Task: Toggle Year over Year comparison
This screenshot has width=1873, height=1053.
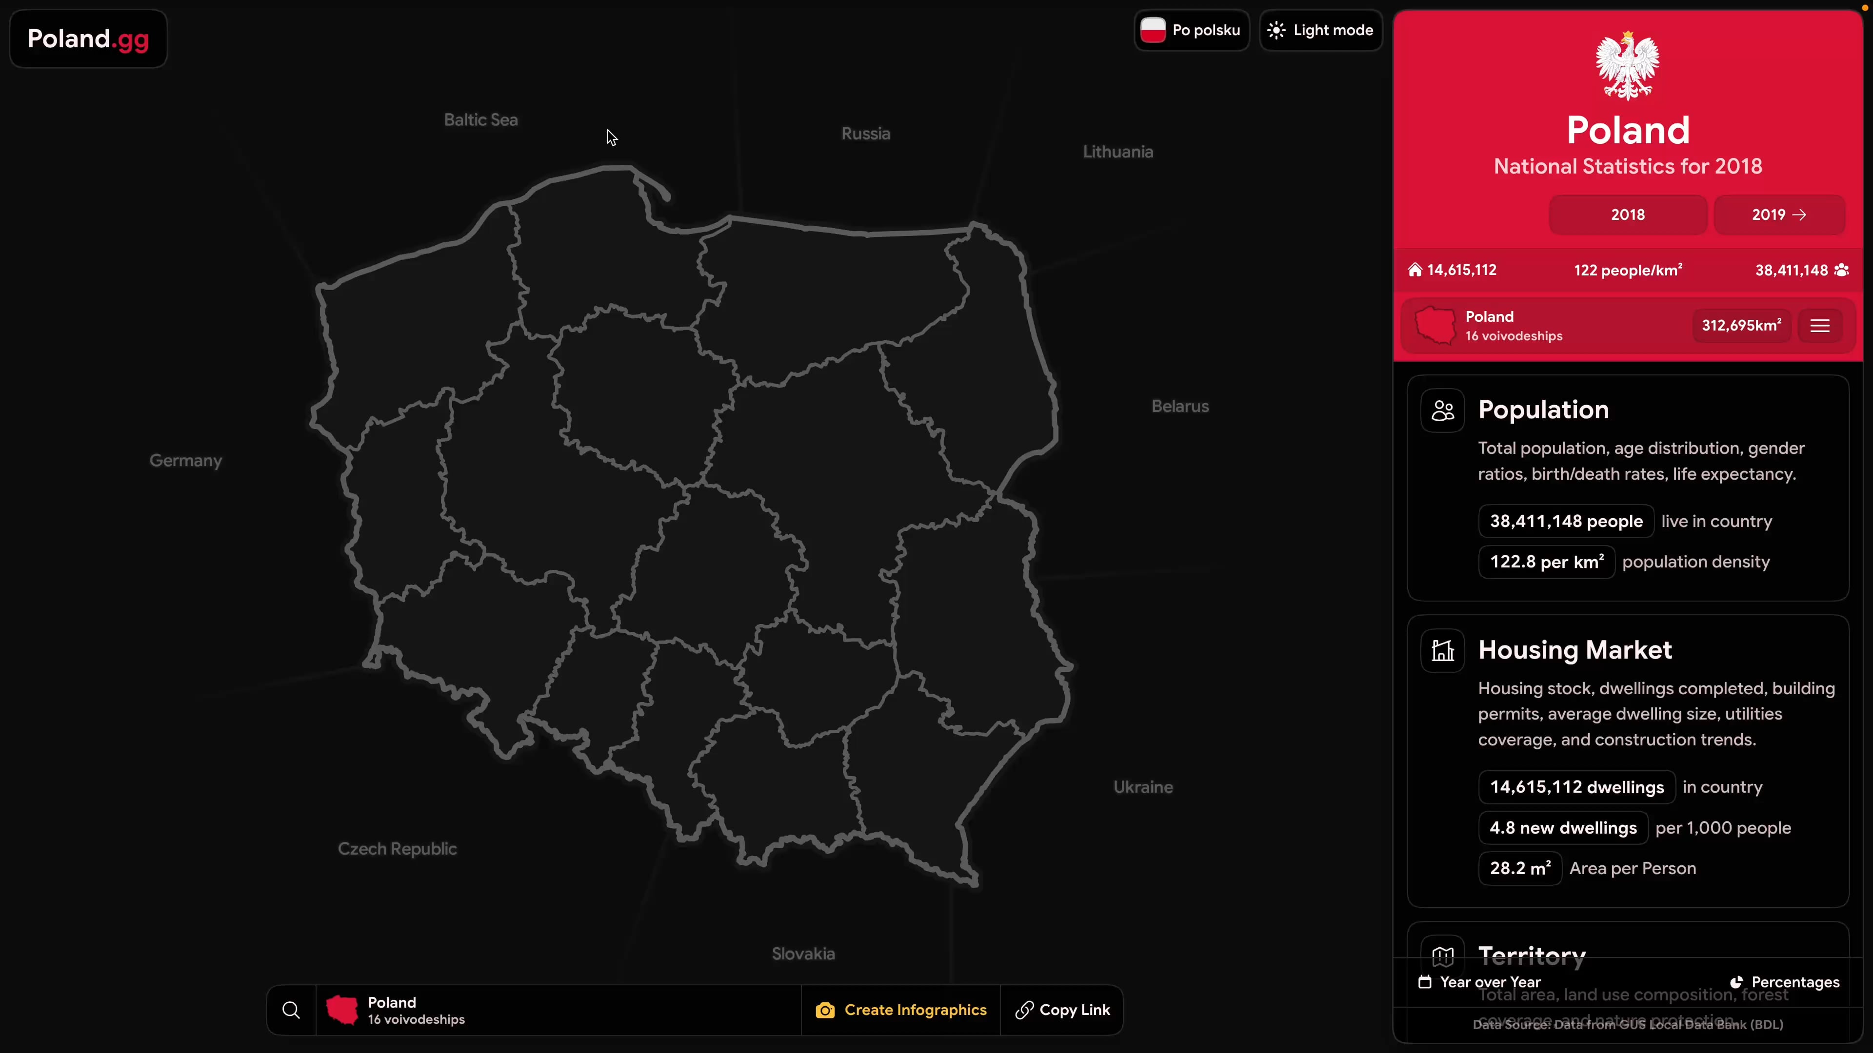Action: [1480, 982]
